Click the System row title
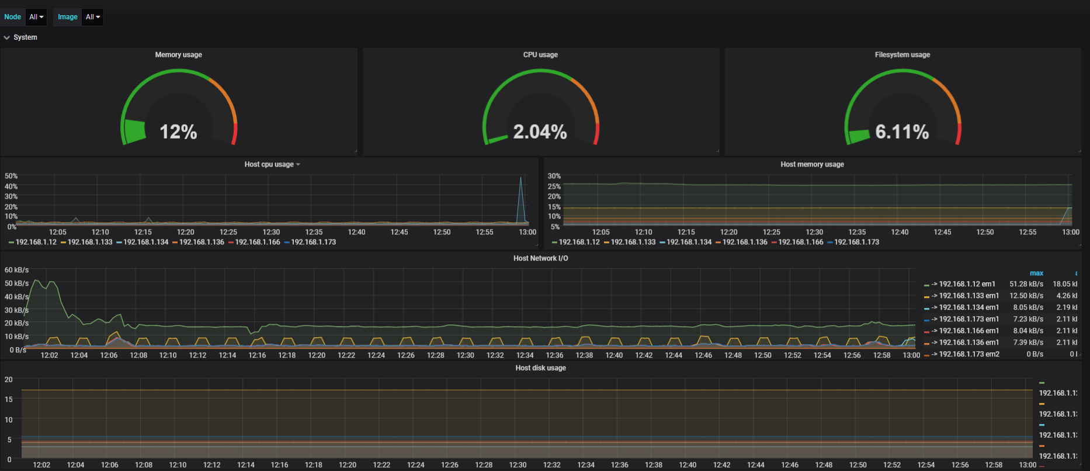1090x471 pixels. (25, 37)
